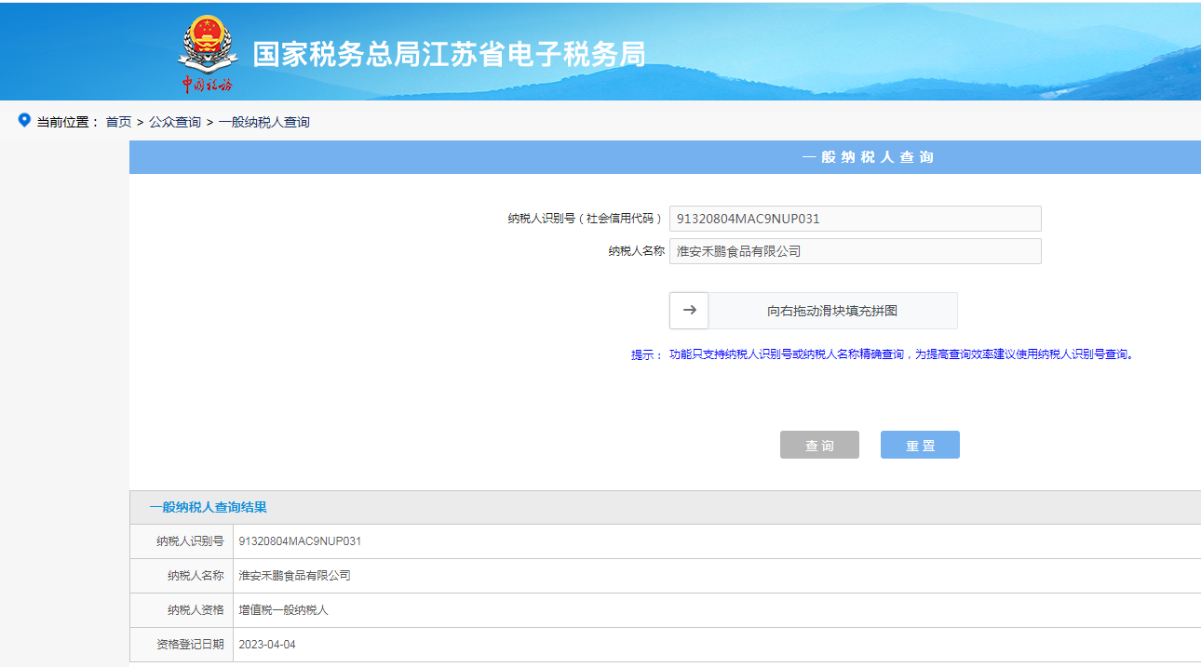Screen dimensions: 1201x667
Task: Click the 一般纳税人查询结果 results heading
Action: point(208,507)
